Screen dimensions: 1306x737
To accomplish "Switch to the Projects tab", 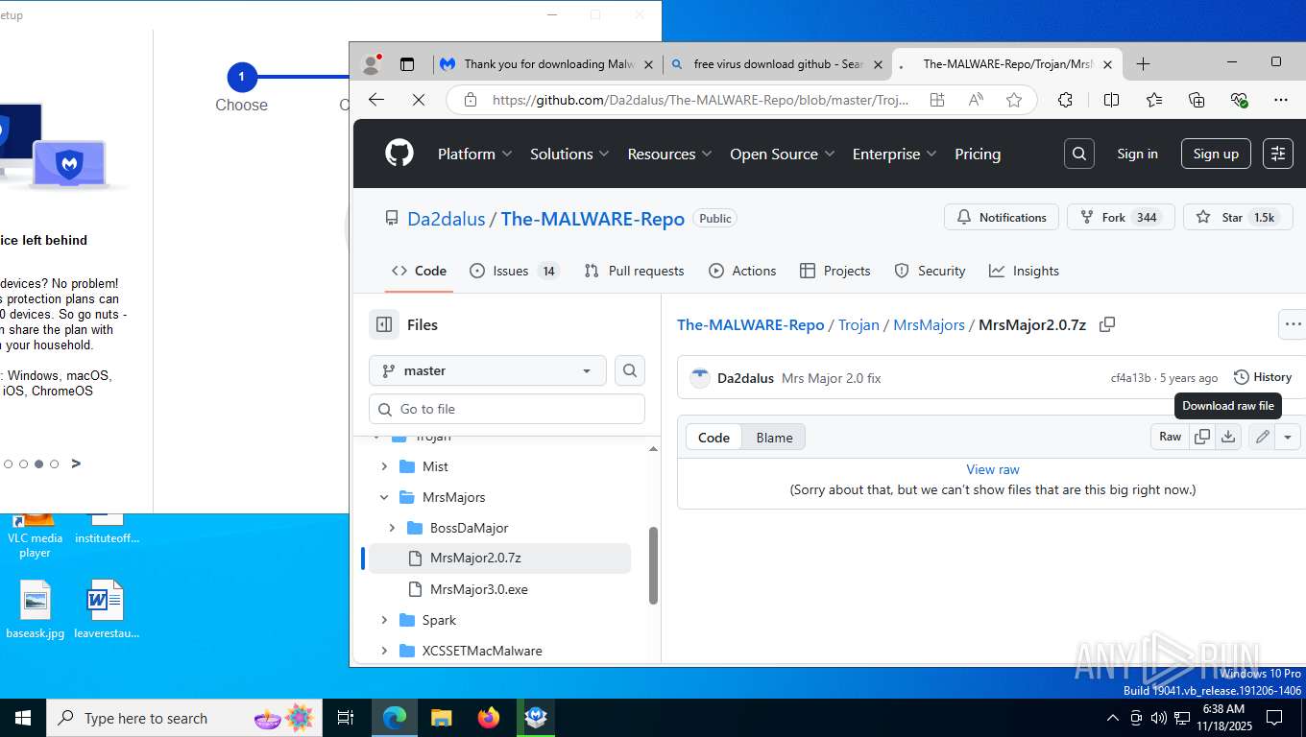I will coord(834,271).
